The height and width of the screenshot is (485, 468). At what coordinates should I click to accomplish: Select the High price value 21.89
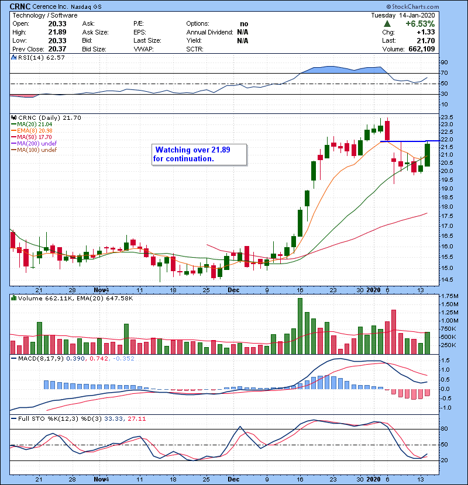point(57,32)
